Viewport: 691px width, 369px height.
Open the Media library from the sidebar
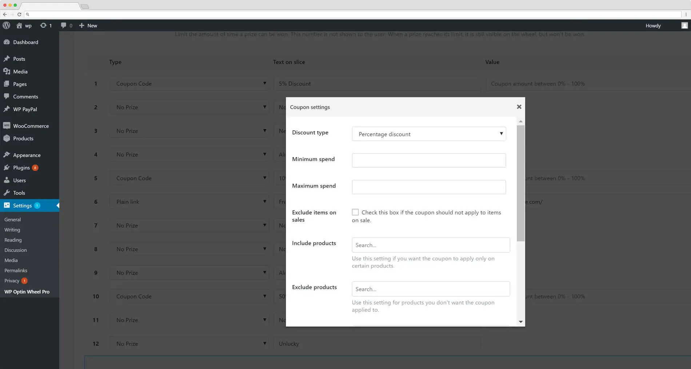[x=7, y=71]
